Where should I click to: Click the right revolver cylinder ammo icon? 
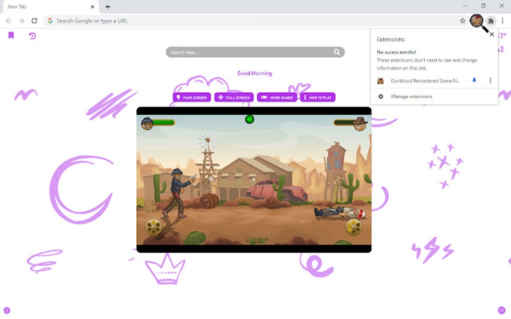[354, 226]
